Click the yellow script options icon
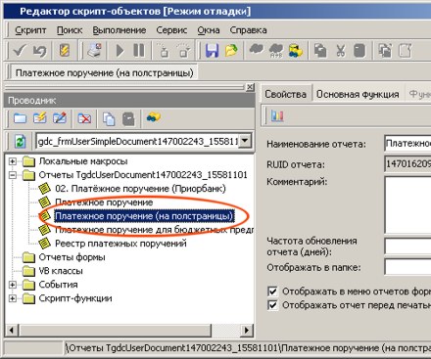Image resolution: width=431 pixels, height=359 pixels. pos(65,51)
